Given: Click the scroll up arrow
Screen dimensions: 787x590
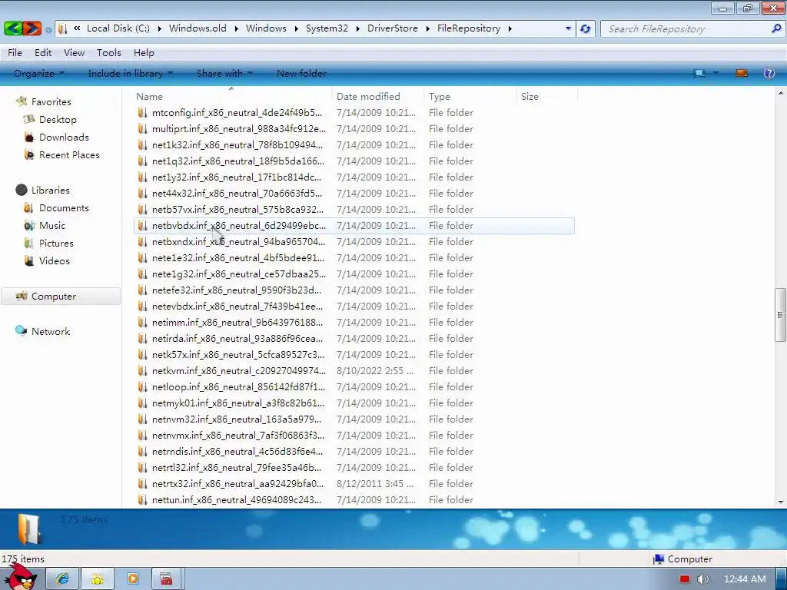Looking at the screenshot, I should (781, 93).
